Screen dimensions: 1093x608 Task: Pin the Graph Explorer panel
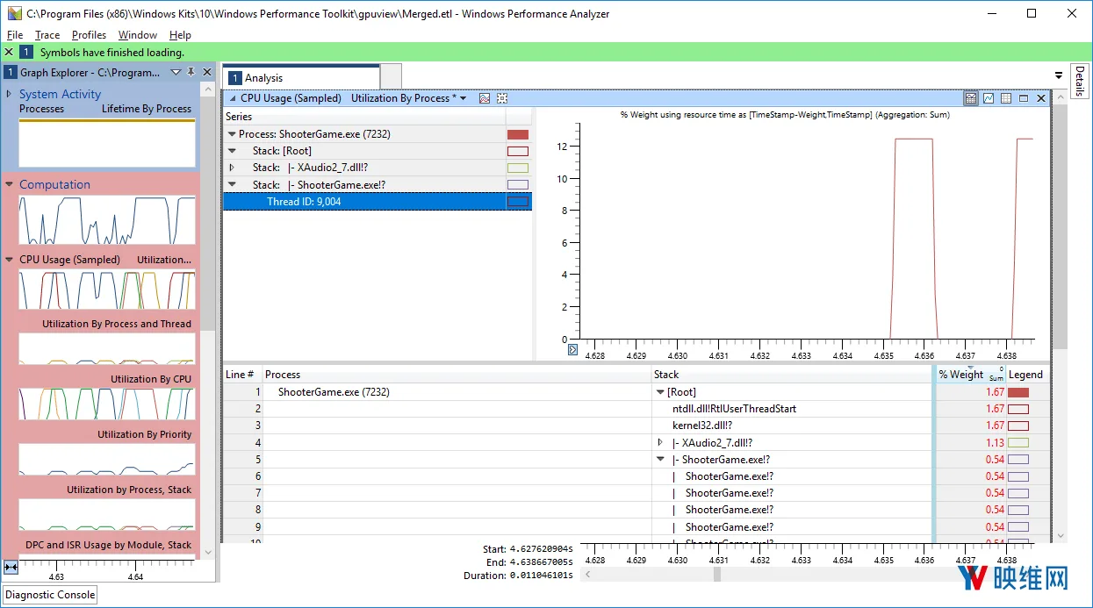[x=191, y=72]
